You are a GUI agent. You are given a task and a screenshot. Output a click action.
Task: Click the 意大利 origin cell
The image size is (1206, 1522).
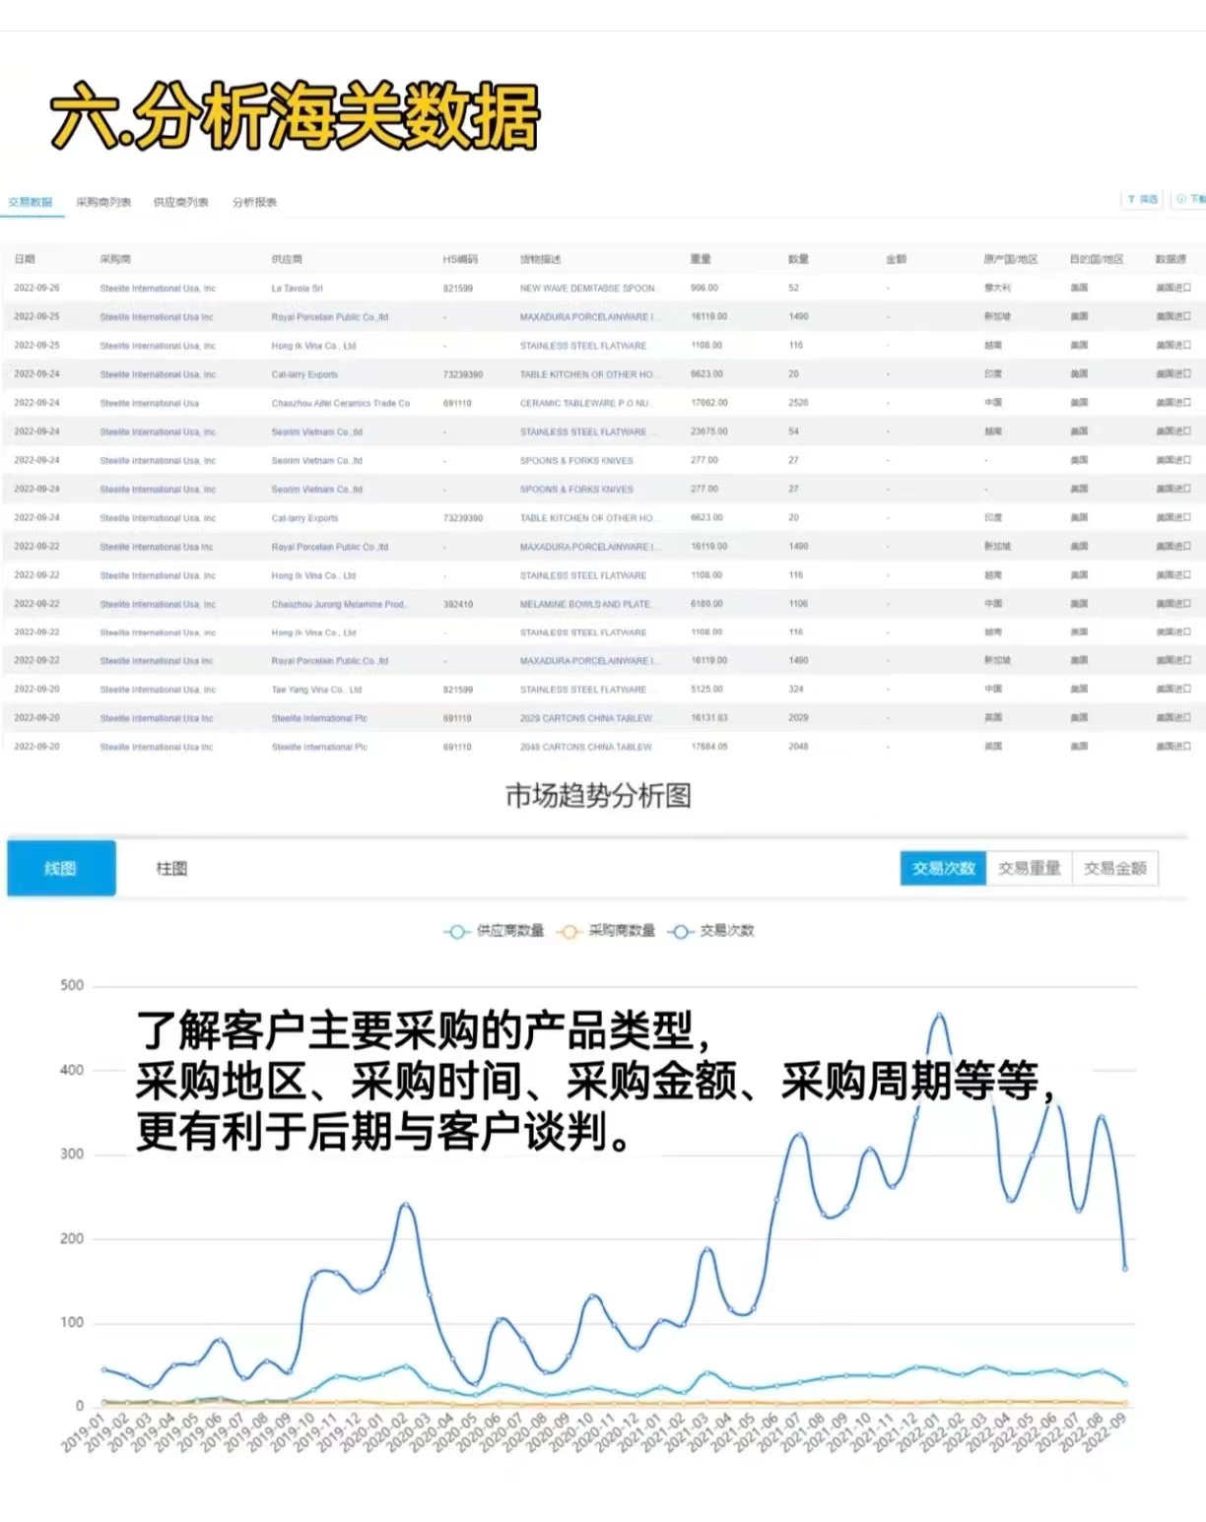coord(996,289)
